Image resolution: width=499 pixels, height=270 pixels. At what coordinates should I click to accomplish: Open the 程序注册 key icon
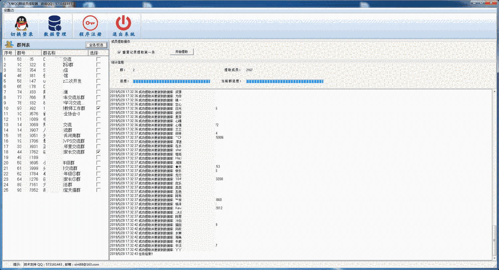90,23
